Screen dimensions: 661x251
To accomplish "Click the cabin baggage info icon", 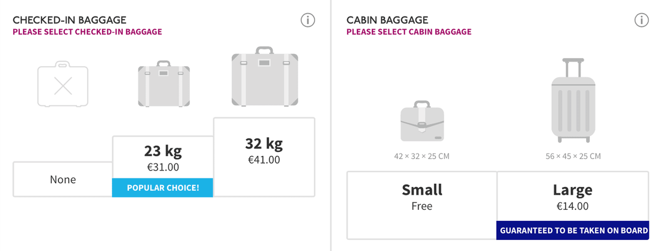I will (642, 20).
